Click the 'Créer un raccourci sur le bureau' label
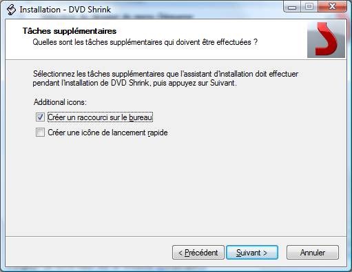The height and width of the screenshot is (272, 352). (100, 117)
